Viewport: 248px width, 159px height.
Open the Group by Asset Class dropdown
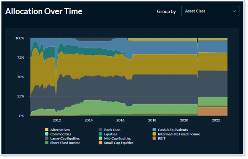[x=210, y=11]
